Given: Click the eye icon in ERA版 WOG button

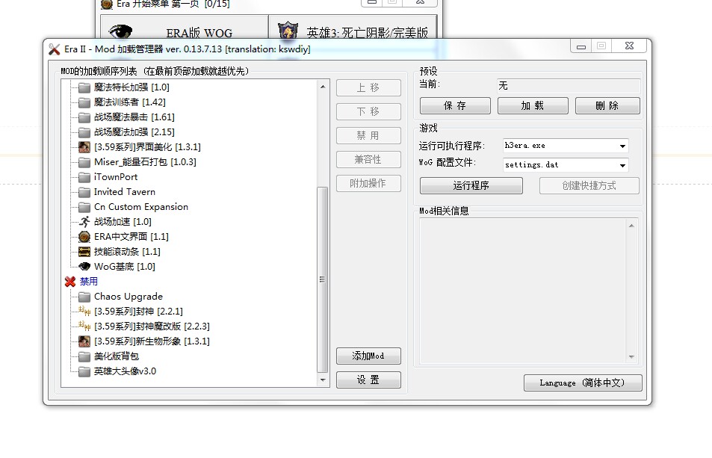Looking at the screenshot, I should click(121, 32).
